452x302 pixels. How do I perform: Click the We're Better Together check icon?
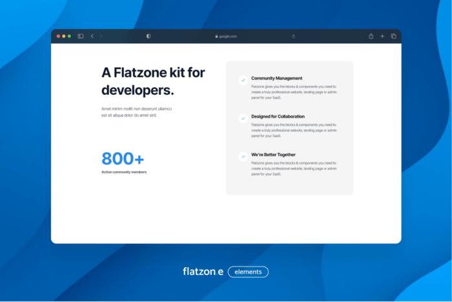243,156
